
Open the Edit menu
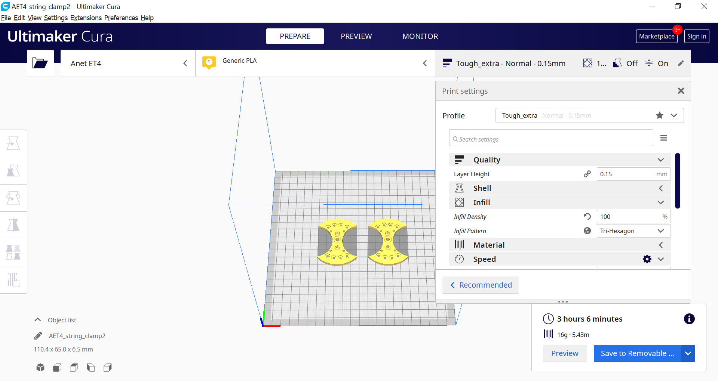tap(19, 18)
